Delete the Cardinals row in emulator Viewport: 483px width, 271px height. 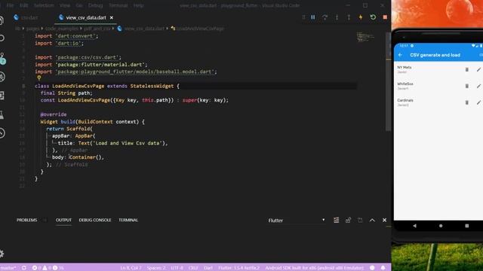point(466,102)
